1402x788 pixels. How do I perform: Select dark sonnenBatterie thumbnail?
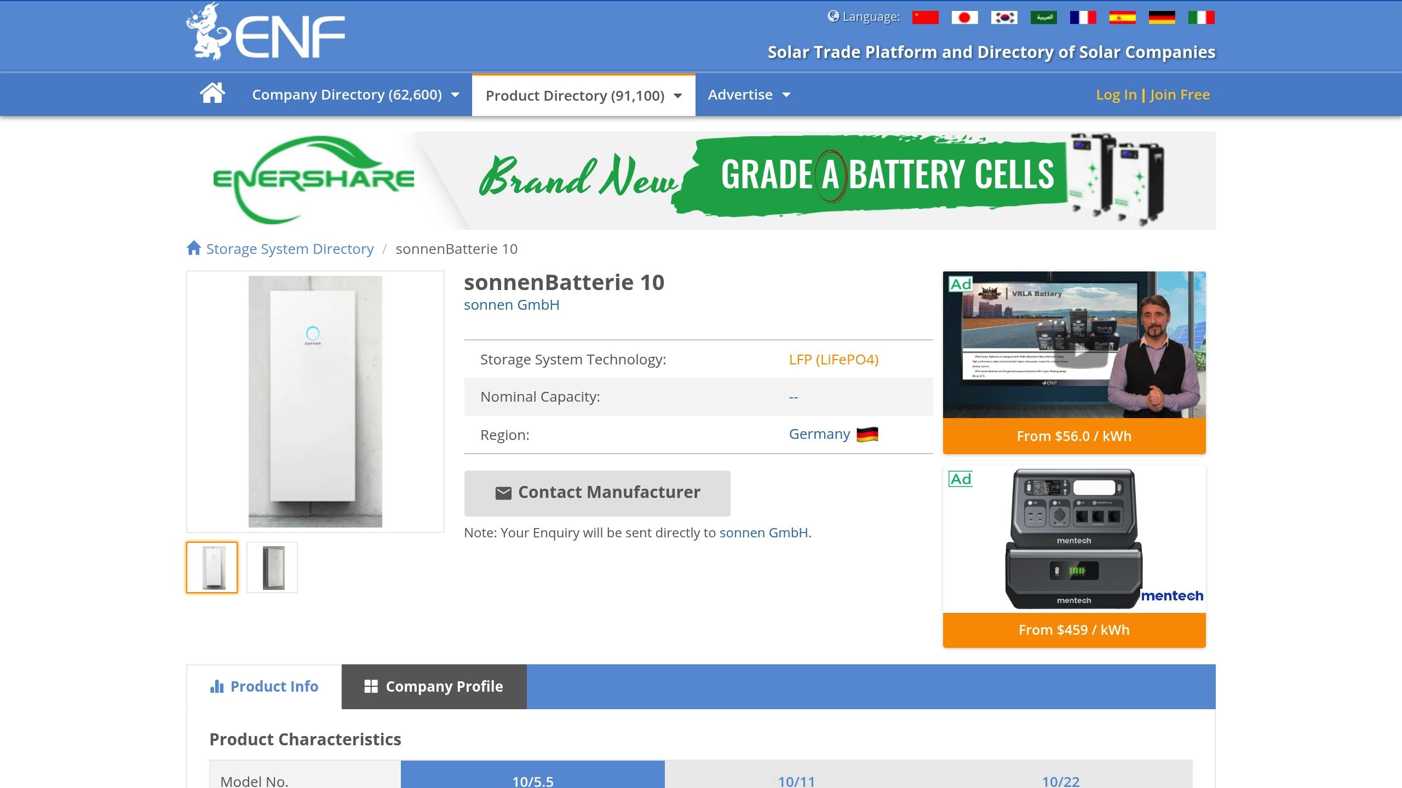(272, 567)
